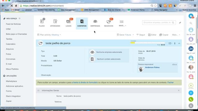This screenshot has width=198, height=111.
Task: Open Feed de Notícias in sidebar
Action: click(13, 24)
